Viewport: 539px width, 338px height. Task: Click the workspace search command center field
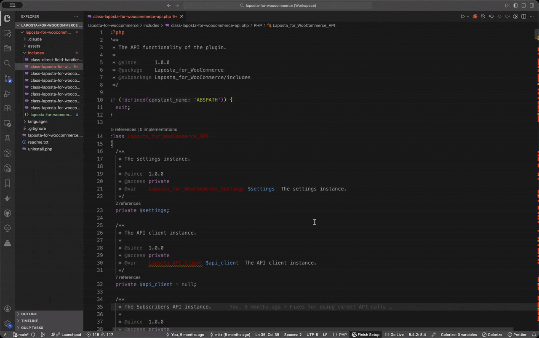[x=278, y=5]
